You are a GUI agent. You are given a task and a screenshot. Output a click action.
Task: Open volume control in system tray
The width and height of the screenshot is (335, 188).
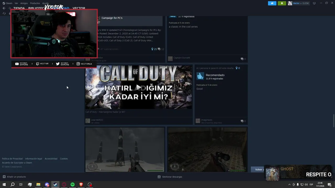pos(306,185)
